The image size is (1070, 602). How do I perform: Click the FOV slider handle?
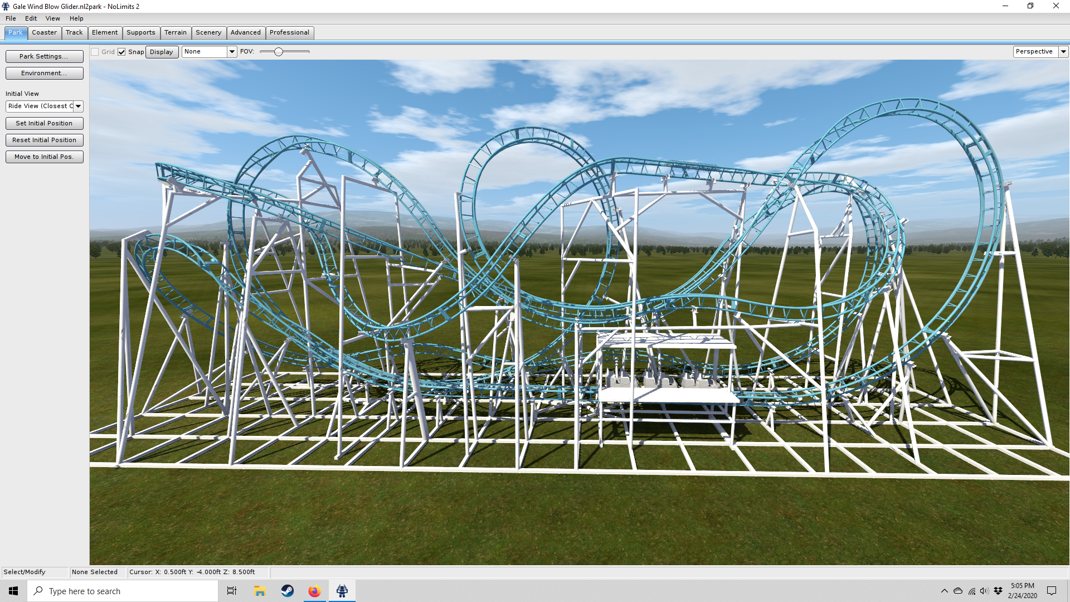point(279,51)
